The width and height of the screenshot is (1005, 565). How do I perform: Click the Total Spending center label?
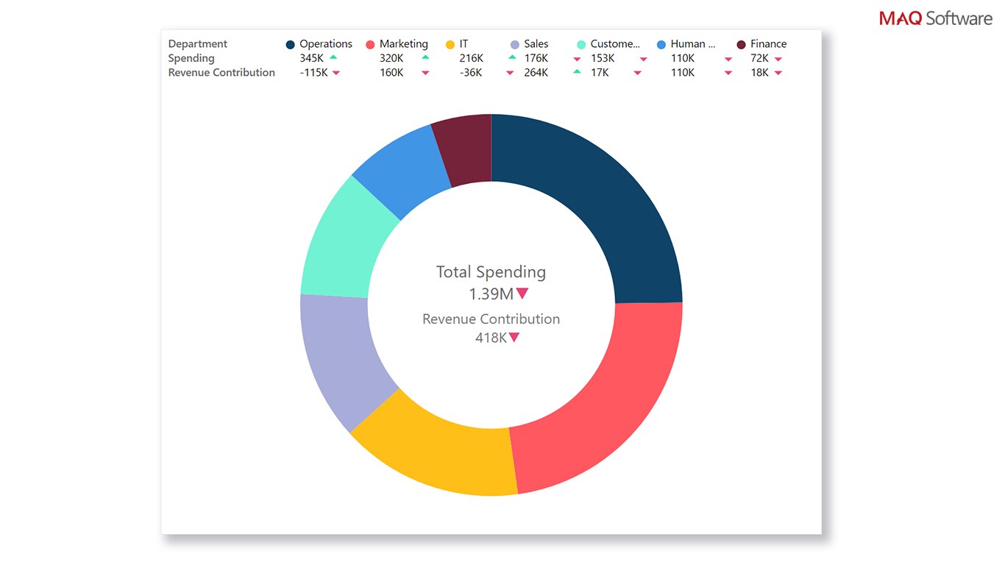click(491, 272)
